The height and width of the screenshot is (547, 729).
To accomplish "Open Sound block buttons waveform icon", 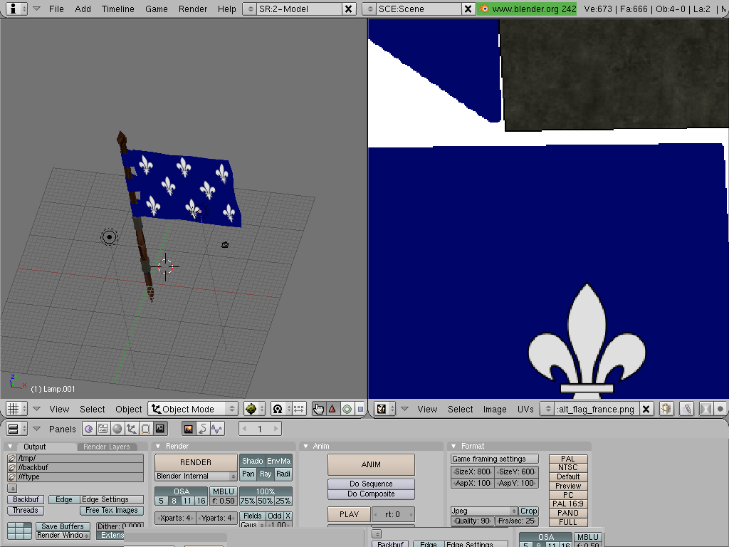I will [217, 429].
